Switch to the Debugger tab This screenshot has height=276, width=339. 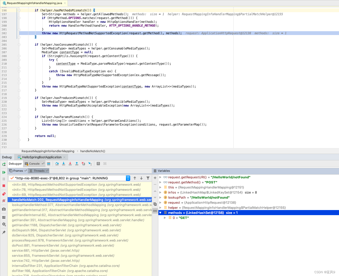[15, 164]
